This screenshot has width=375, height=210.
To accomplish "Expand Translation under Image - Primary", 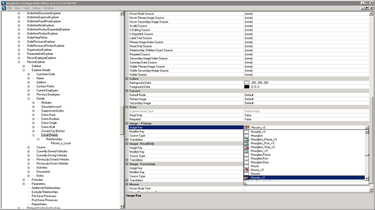I will (127, 140).
